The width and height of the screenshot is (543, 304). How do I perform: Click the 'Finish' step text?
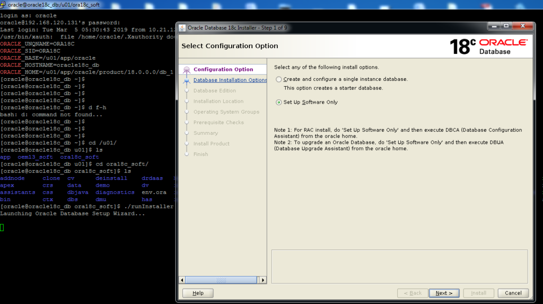pyautogui.click(x=201, y=154)
